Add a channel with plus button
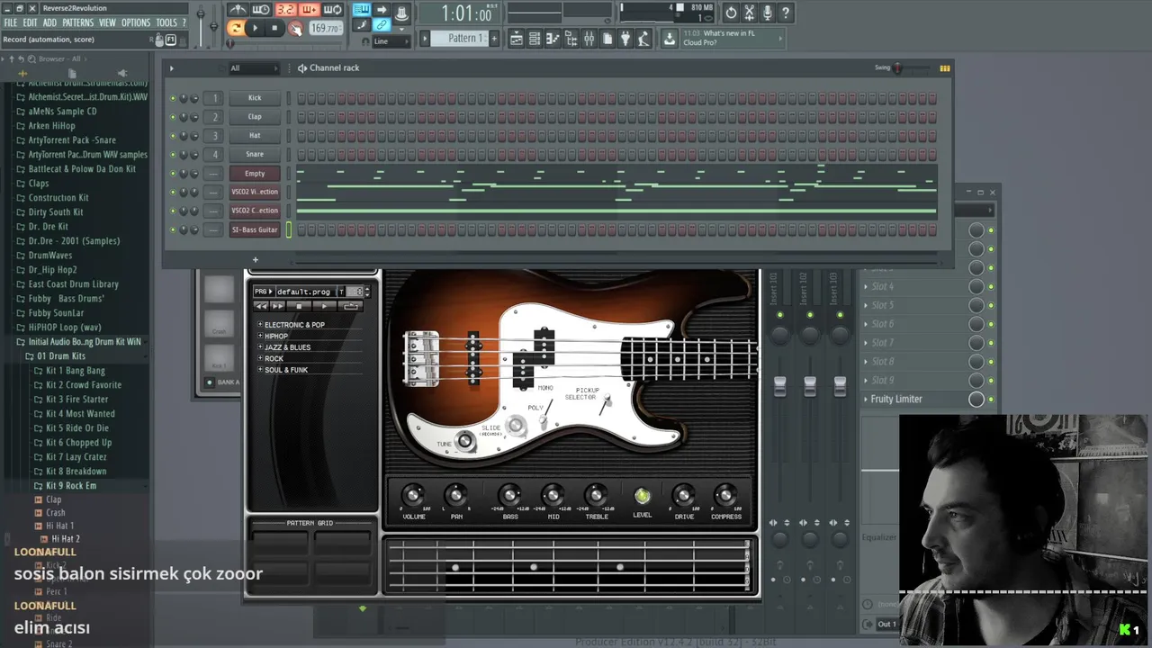The image size is (1152, 648). [255, 260]
